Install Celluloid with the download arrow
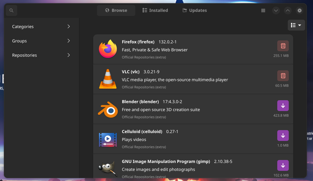 coord(283,136)
